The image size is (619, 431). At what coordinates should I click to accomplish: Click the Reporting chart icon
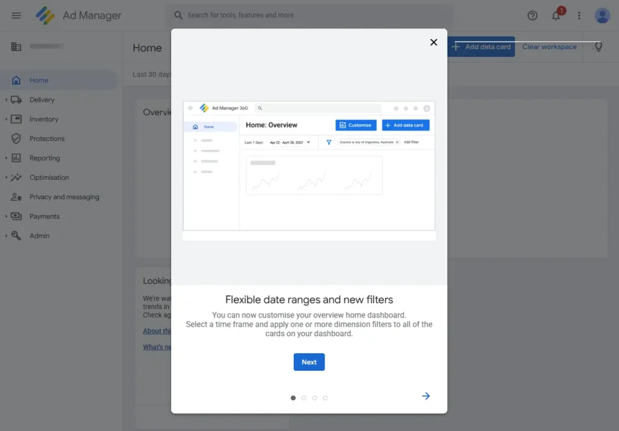16,158
